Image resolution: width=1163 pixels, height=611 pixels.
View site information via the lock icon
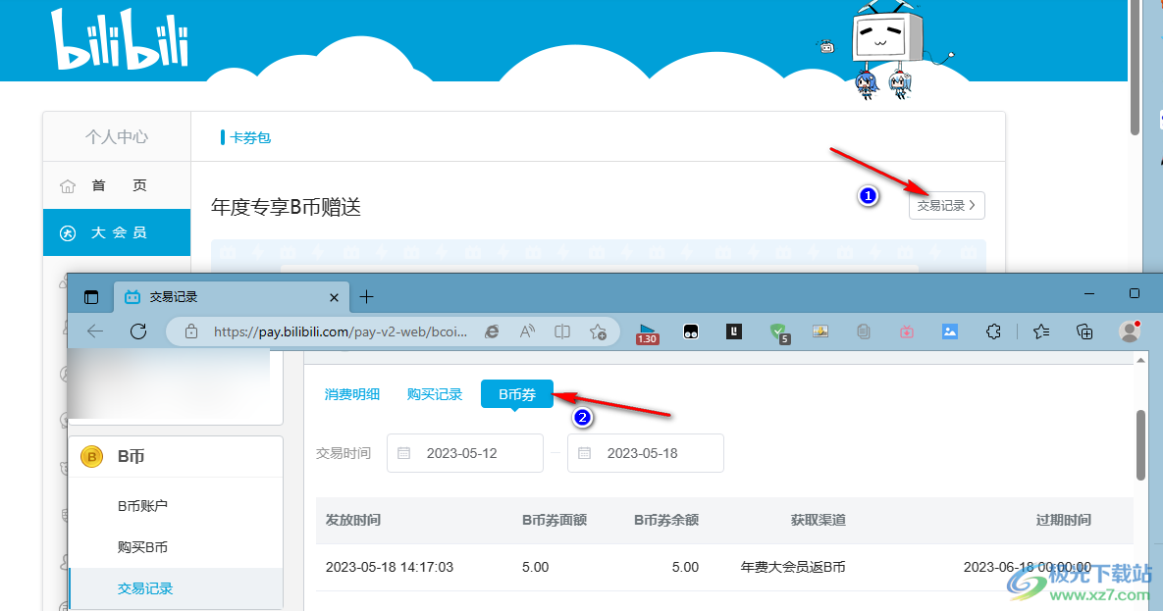[191, 331]
